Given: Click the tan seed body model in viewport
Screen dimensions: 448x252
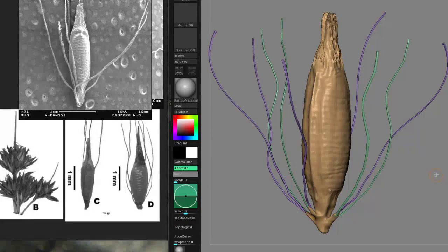Looking at the screenshot, I should (327, 122).
